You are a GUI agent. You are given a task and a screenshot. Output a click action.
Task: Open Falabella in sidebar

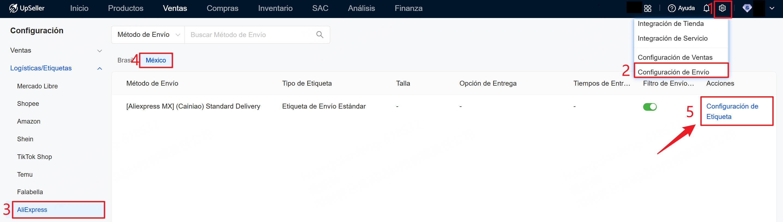pyautogui.click(x=30, y=192)
